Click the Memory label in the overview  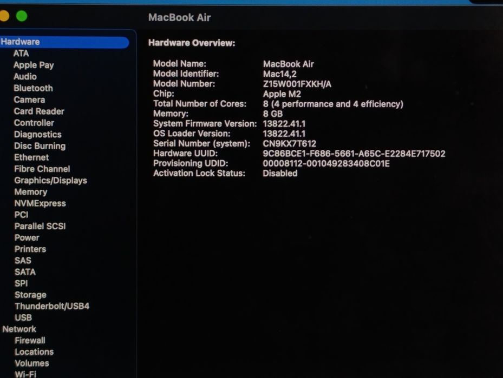[171, 114]
